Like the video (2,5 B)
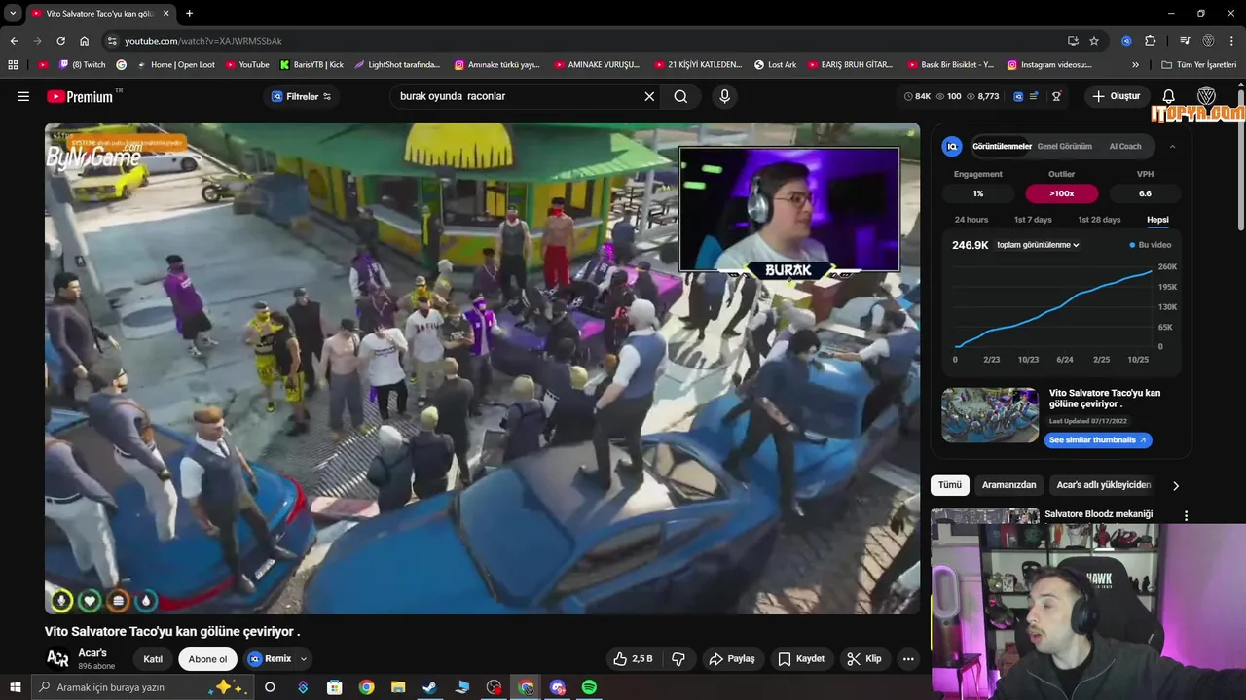This screenshot has height=700, width=1246. 633,659
